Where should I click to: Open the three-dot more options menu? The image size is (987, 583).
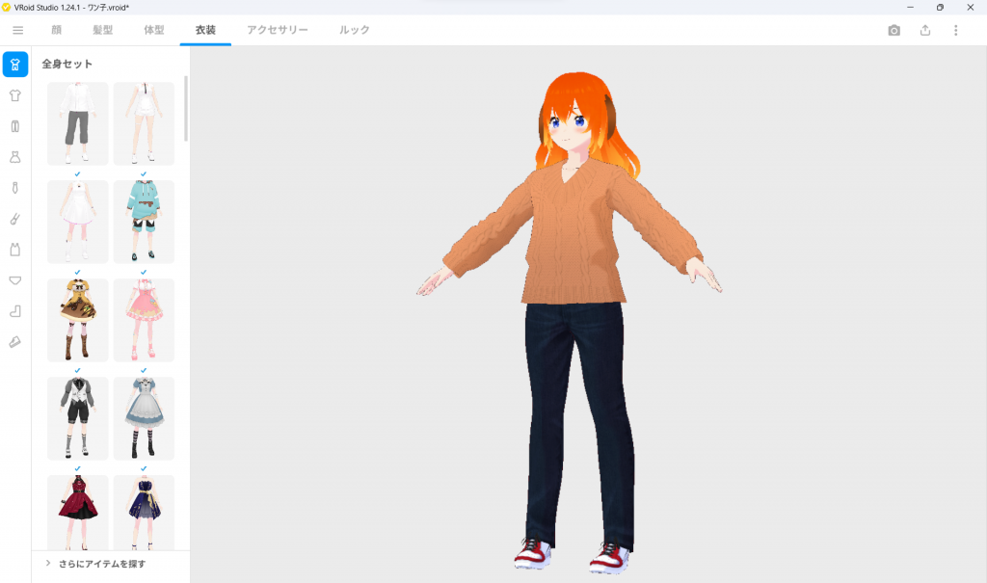tap(955, 30)
